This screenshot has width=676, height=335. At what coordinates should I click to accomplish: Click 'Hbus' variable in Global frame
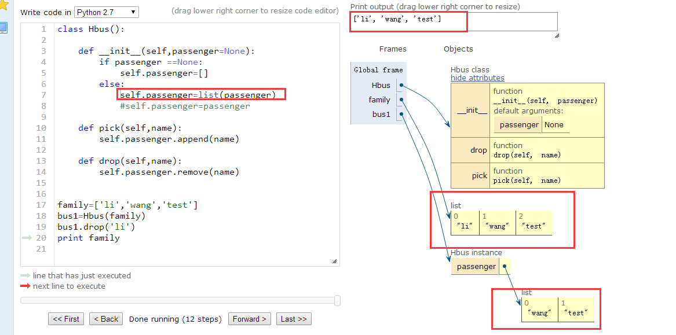coord(381,85)
